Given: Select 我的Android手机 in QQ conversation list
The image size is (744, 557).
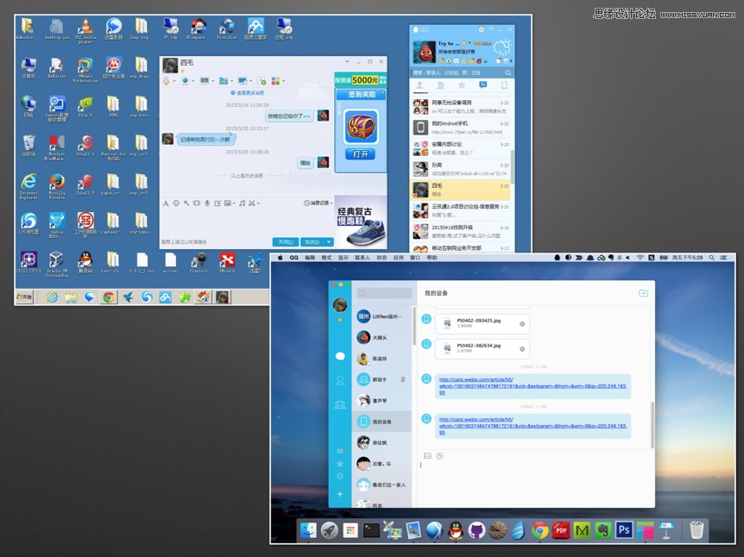Looking at the screenshot, I should tap(460, 127).
